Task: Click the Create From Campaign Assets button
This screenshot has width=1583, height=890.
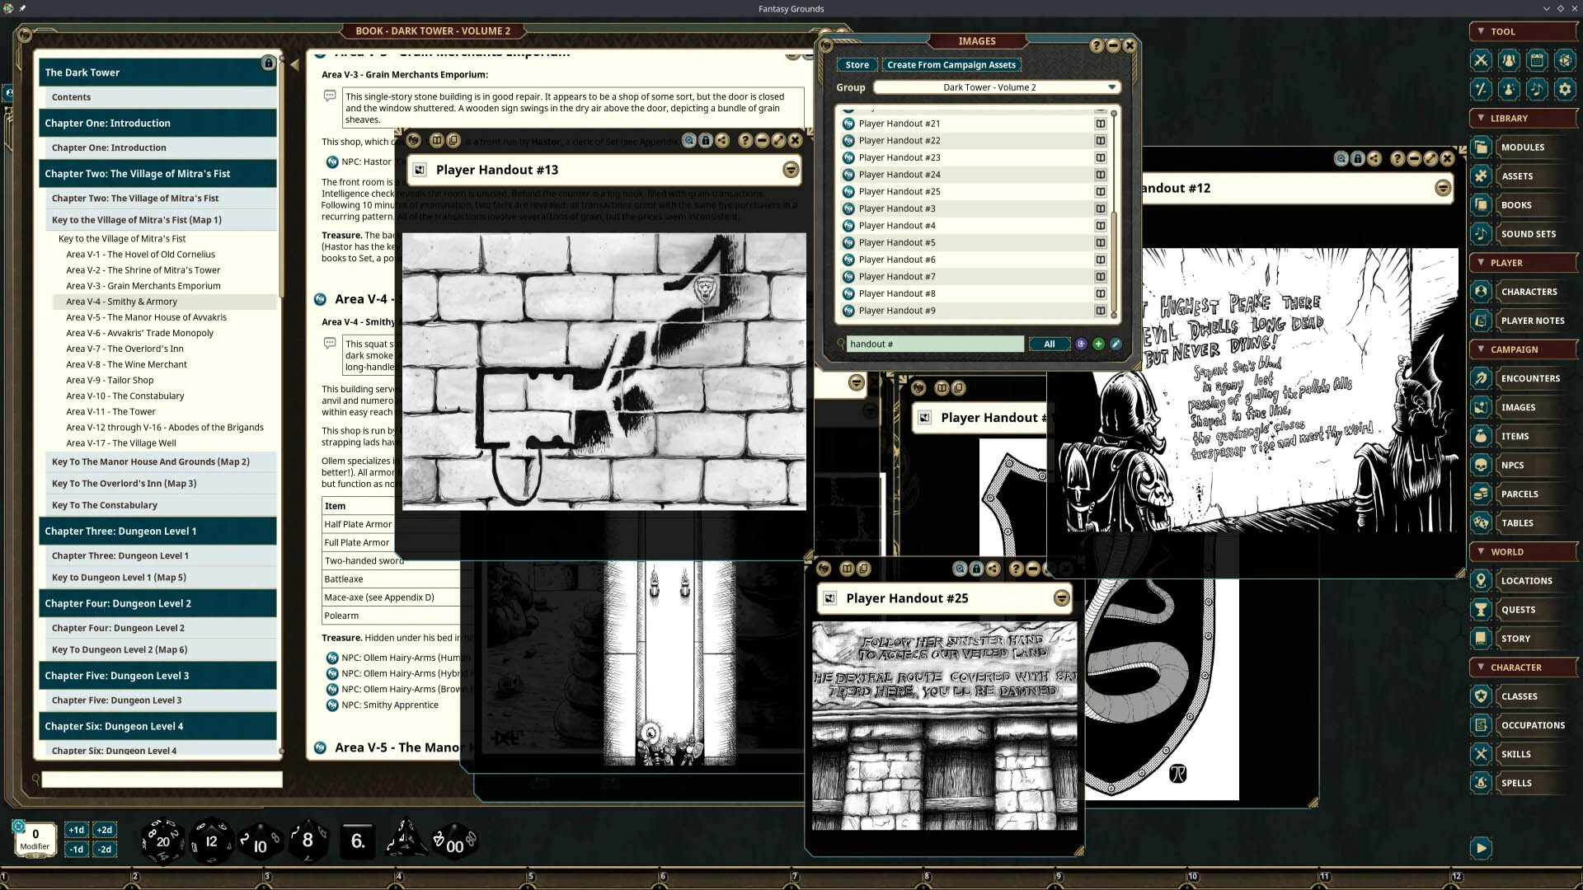Action: pos(951,64)
